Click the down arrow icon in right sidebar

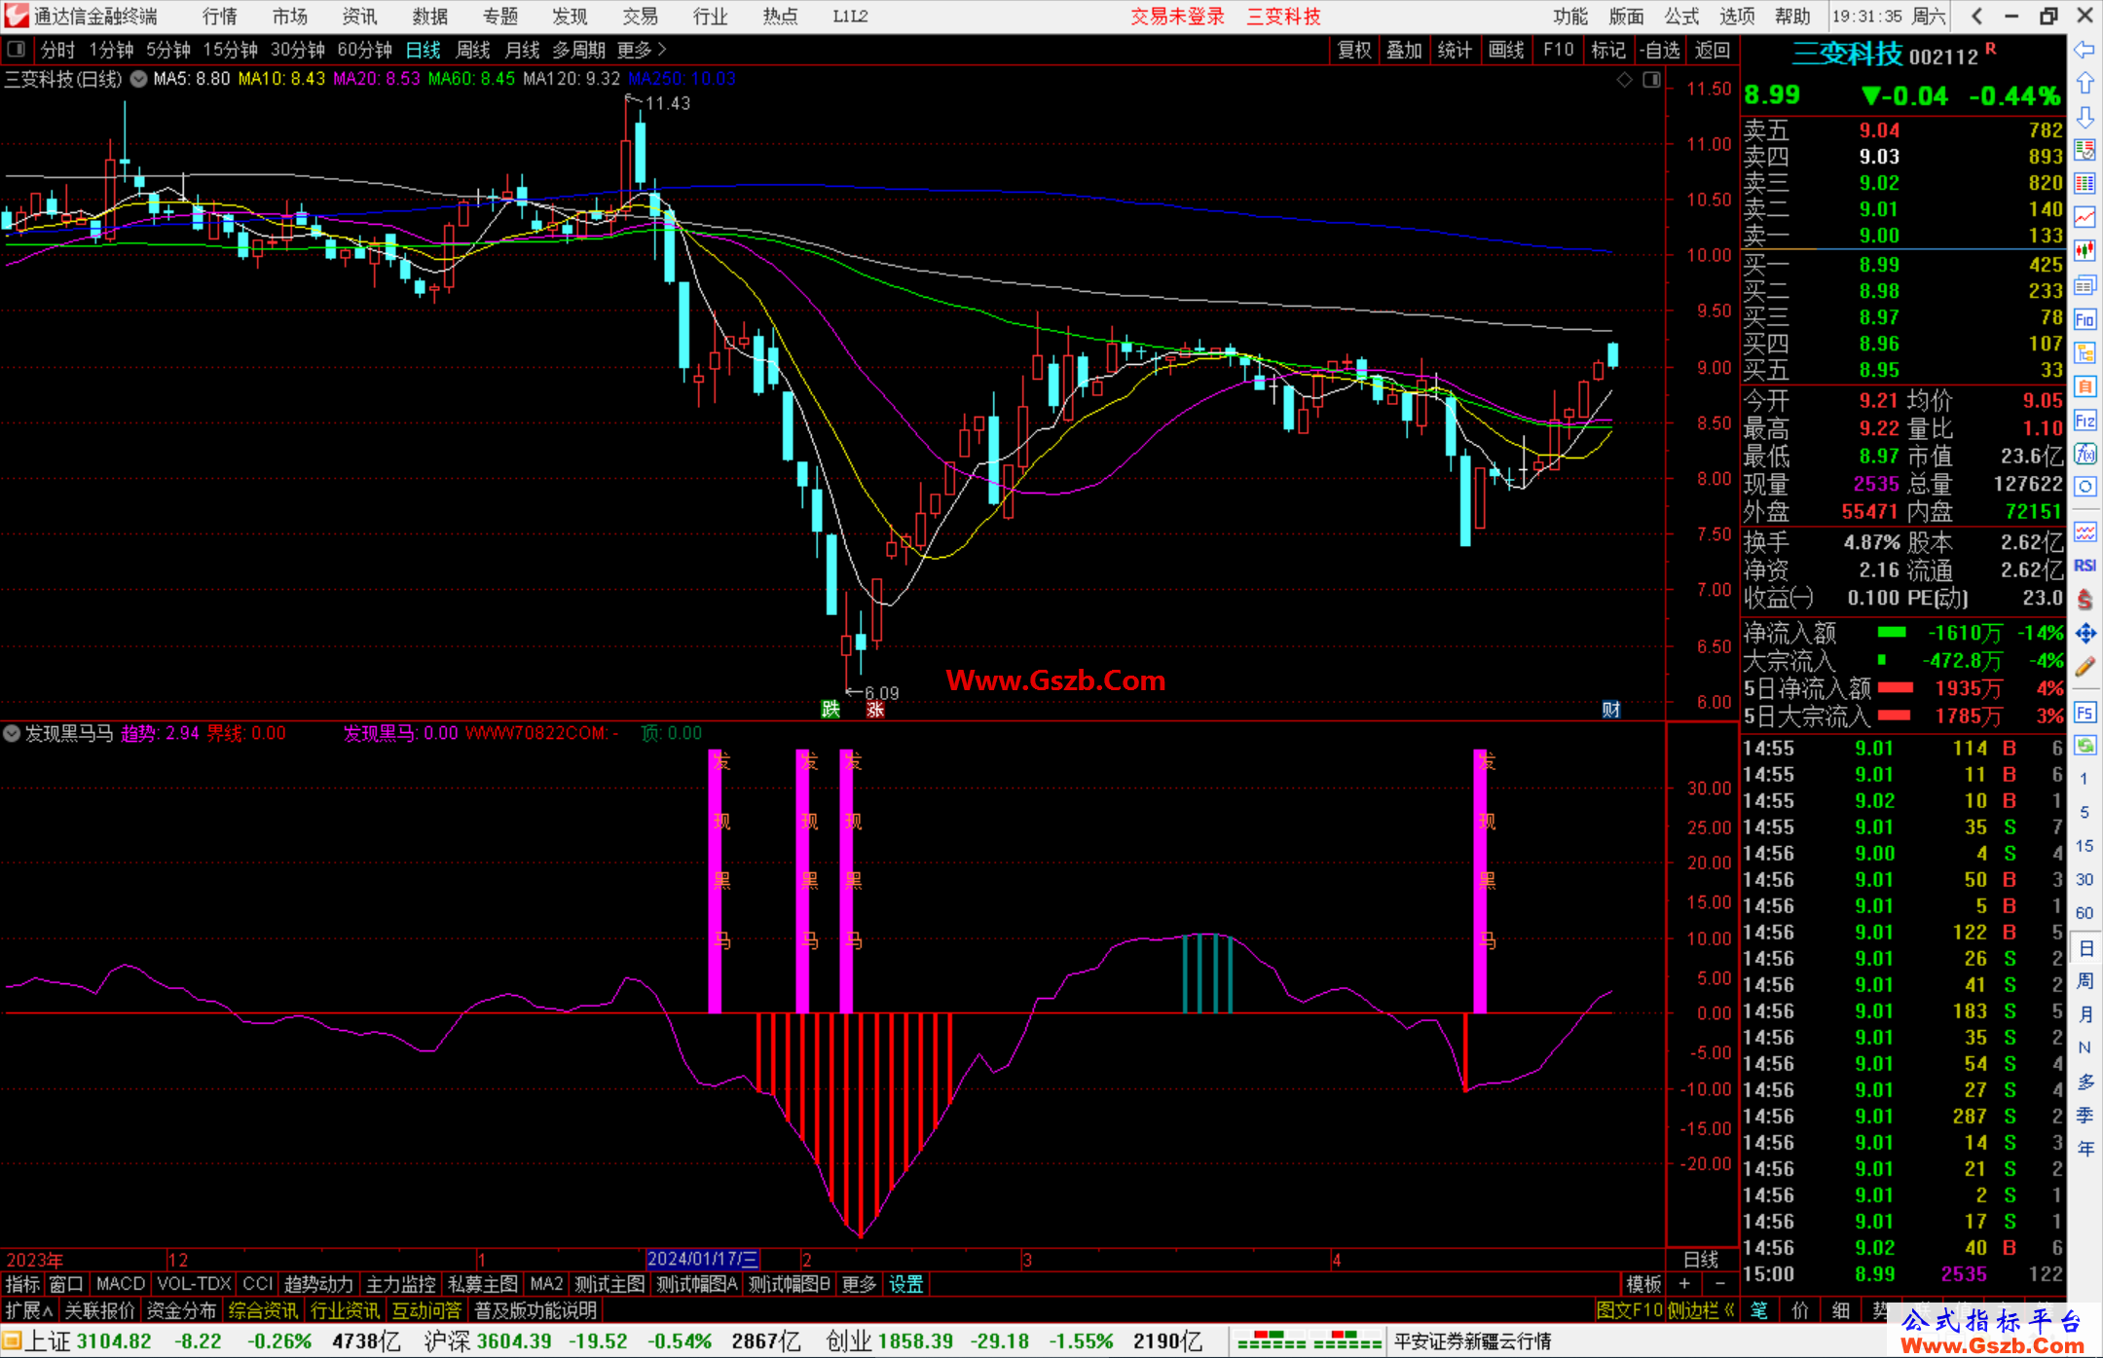pyautogui.click(x=2085, y=118)
